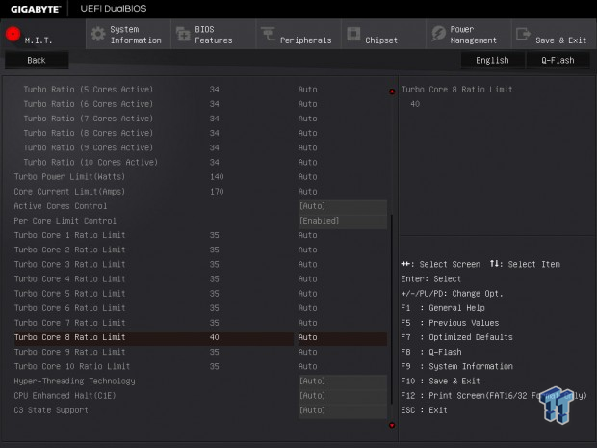The image size is (597, 448).
Task: Click the F5 Previous Values help line
Action: [x=450, y=323]
